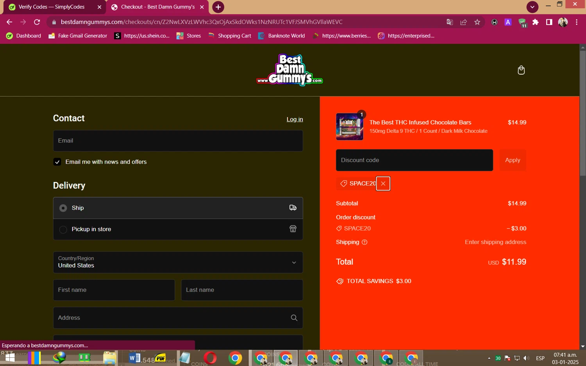
Task: Click the address search magnifier icon
Action: 294,318
